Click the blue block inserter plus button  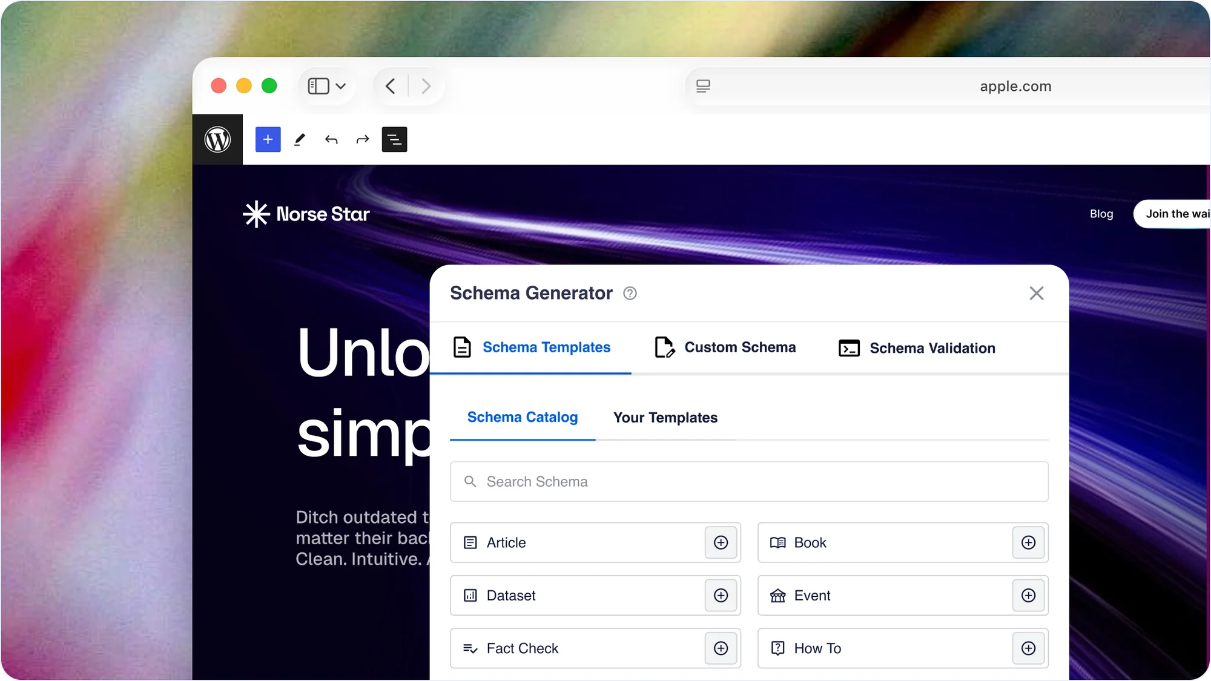(268, 140)
